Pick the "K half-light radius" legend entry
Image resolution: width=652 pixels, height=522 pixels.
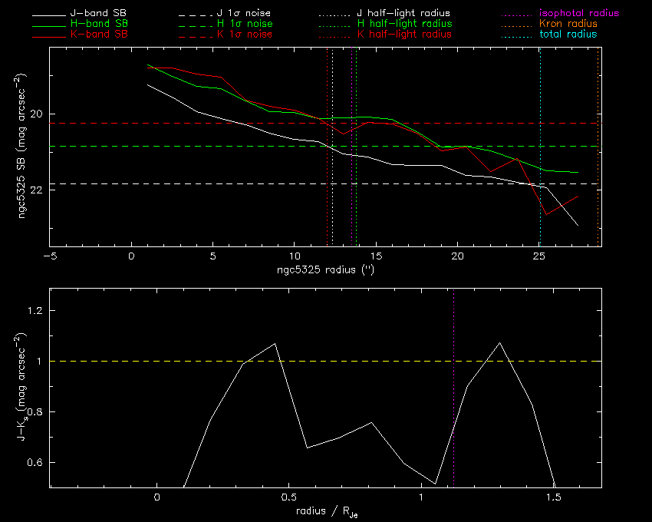pyautogui.click(x=404, y=34)
